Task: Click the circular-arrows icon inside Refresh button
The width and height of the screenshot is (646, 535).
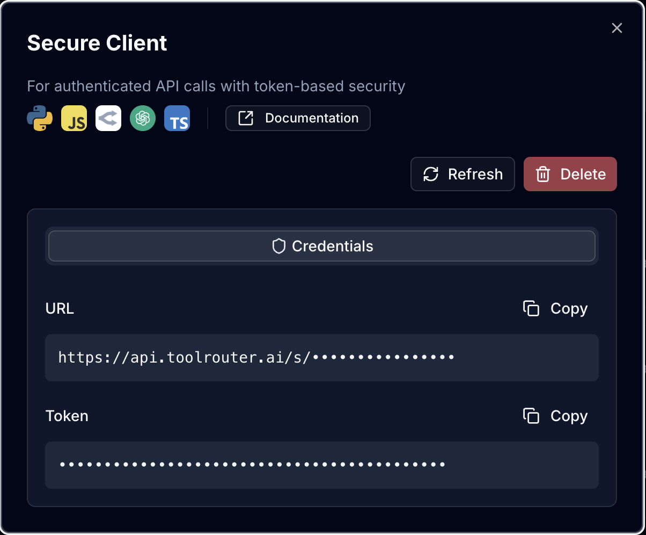Action: (430, 174)
